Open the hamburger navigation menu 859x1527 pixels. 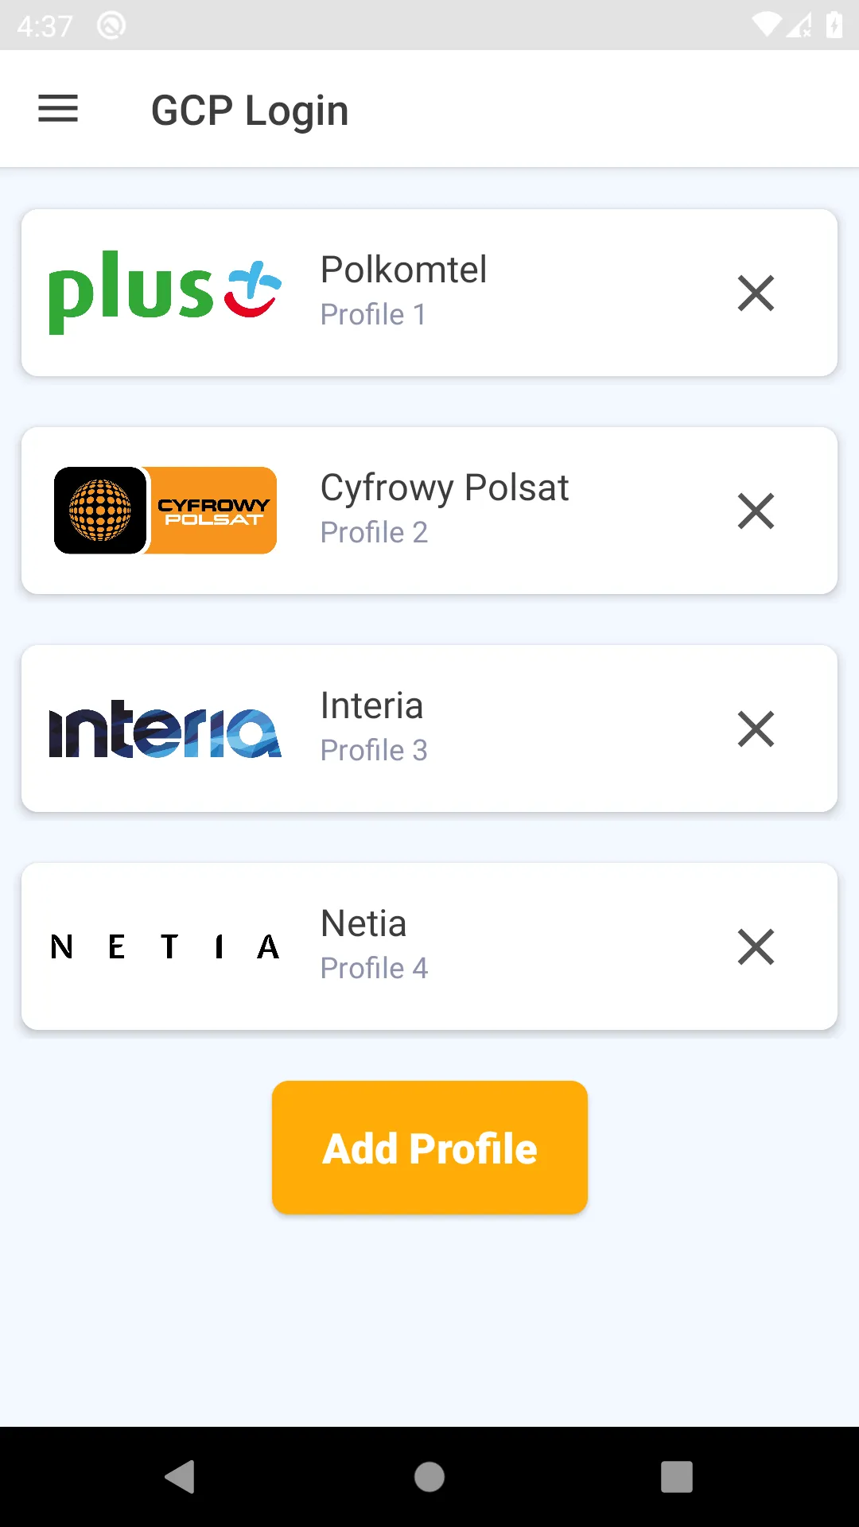pos(58,109)
